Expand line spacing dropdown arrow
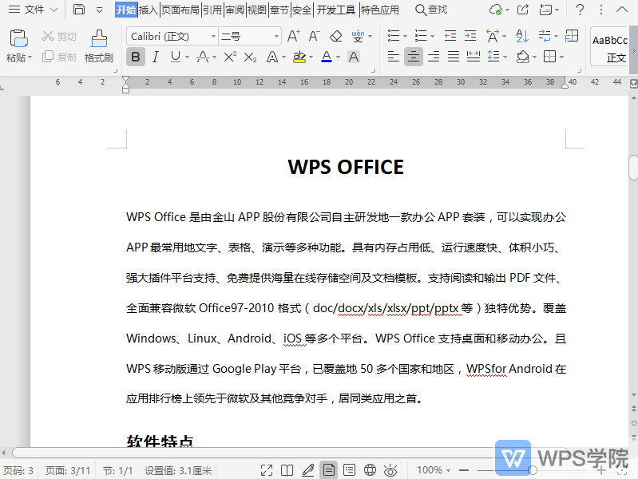The width and height of the screenshot is (638, 479). [505, 57]
